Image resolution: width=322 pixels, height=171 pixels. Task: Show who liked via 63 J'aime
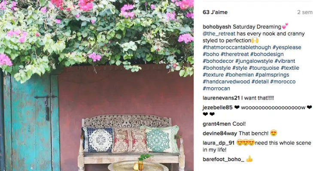215,12
